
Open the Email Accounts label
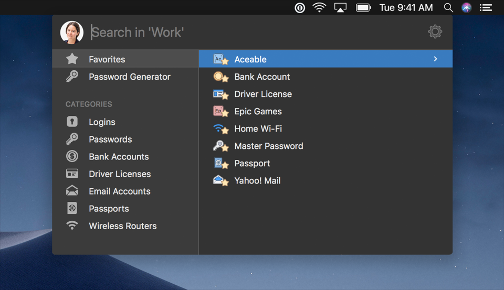(120, 191)
